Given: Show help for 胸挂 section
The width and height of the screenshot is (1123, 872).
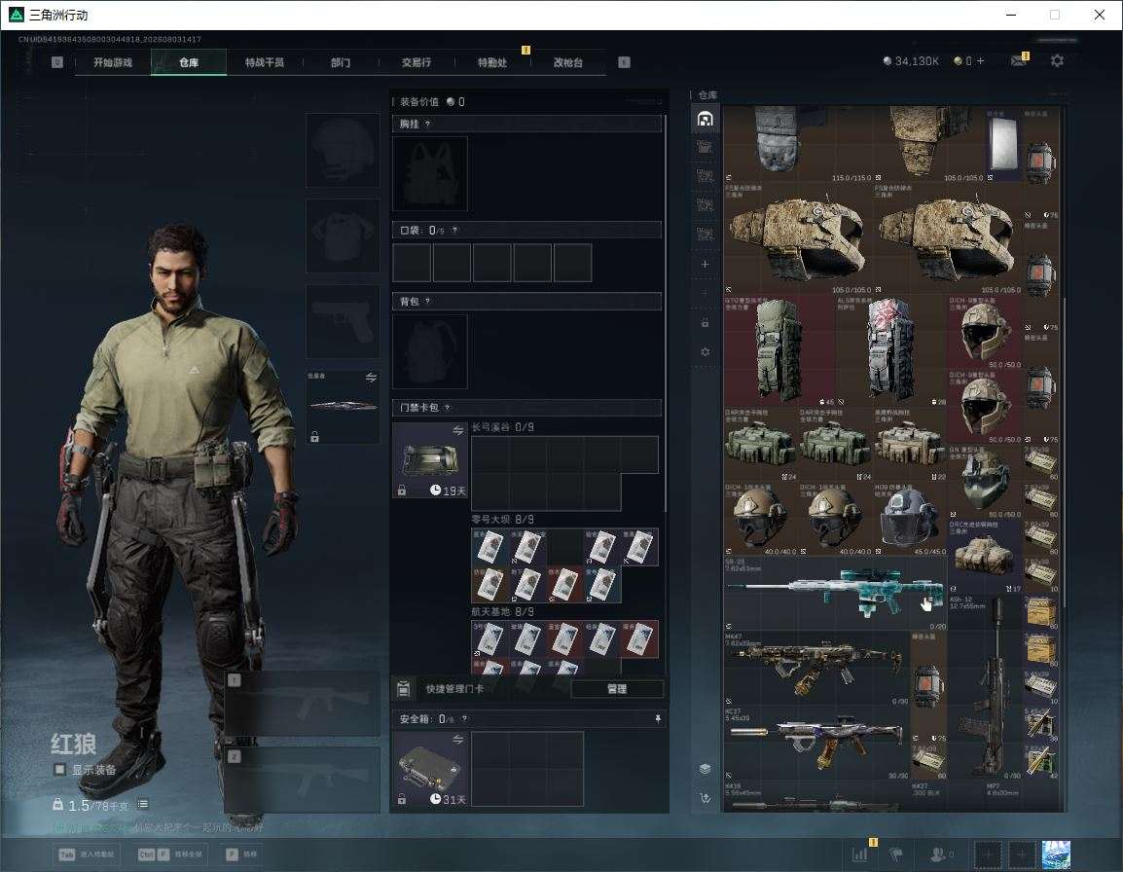Looking at the screenshot, I should point(427,124).
